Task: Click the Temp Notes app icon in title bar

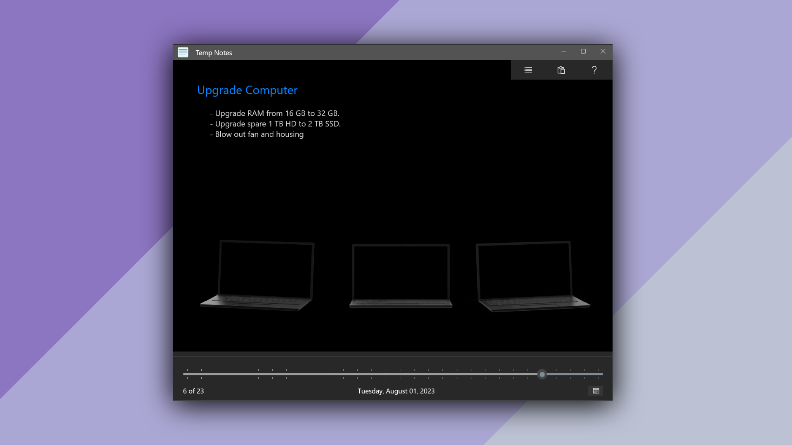Action: click(x=183, y=52)
